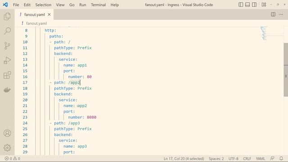Open the Help menu
Viewport: 288px width, 162px height.
pos(115,5)
